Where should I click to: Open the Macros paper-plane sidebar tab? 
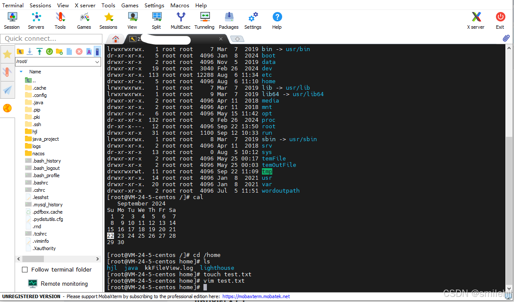[x=7, y=90]
